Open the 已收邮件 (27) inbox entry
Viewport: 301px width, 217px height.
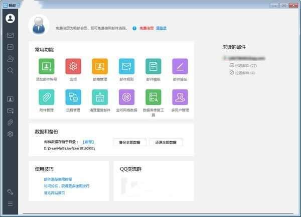(x=245, y=65)
